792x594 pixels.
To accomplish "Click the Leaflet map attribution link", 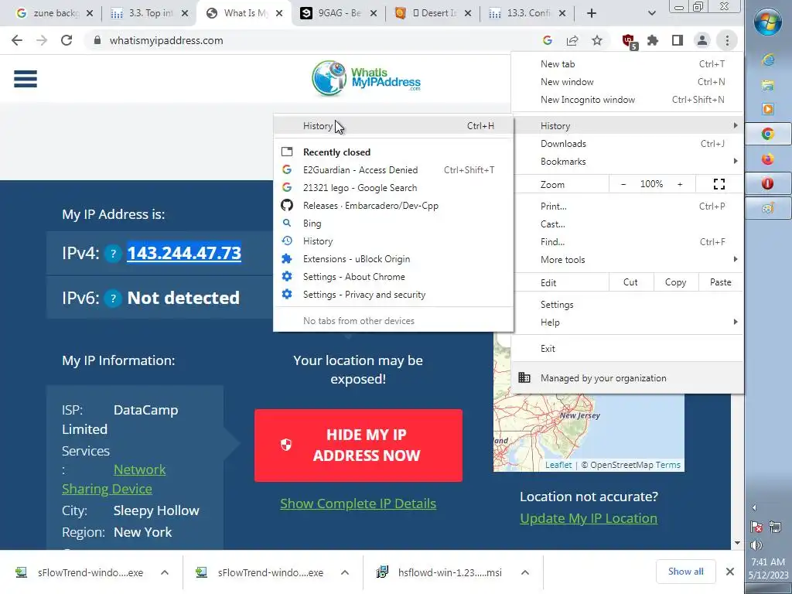I will (558, 465).
